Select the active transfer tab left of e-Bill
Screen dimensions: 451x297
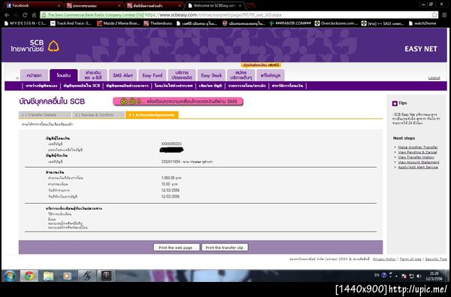(64, 75)
